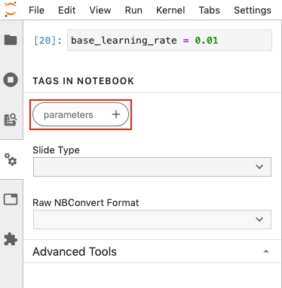Viewport: 282px width, 288px height.
Task: Click the base_learning_rate code cell input
Action: (x=170, y=41)
